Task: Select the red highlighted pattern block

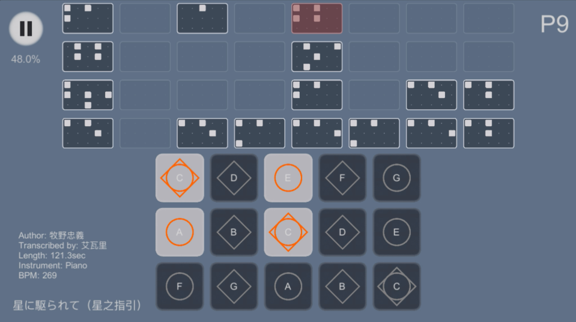Action: click(x=317, y=19)
